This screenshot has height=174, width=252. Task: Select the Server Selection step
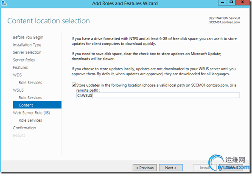[27, 52]
